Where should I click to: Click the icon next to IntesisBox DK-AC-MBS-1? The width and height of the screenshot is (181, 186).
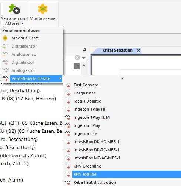(67, 142)
